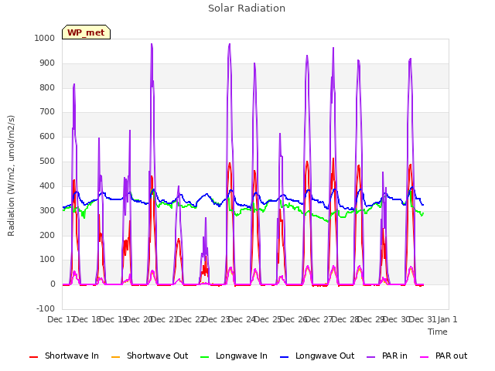Click the 800 y-axis tick label
This screenshot has height=371, width=495.
(47, 87)
